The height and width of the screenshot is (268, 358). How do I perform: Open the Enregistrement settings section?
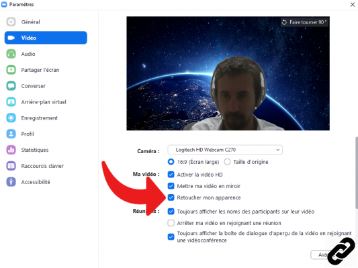click(x=46, y=118)
